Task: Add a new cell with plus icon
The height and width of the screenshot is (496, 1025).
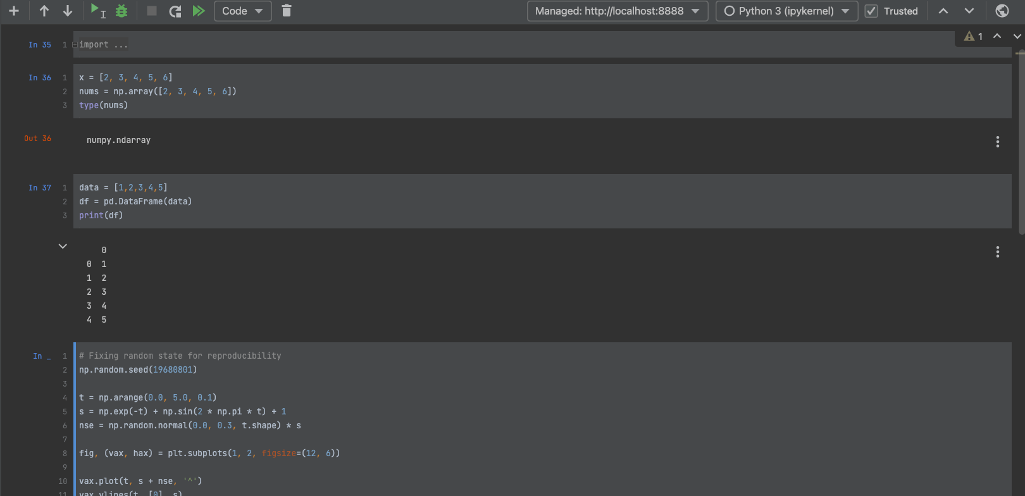Action: point(13,11)
